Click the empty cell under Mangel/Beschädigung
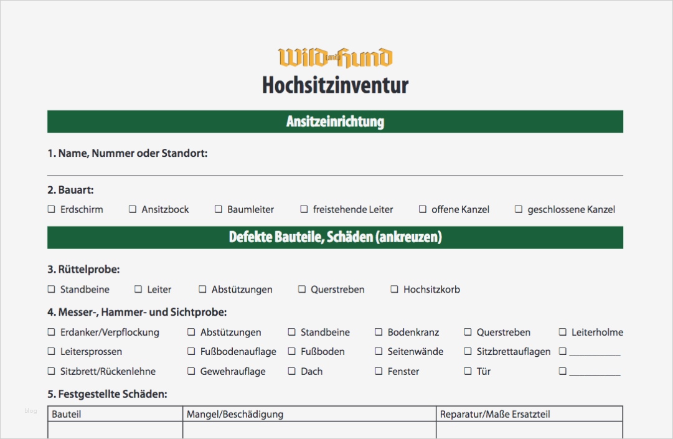Image resolution: width=673 pixels, height=439 pixels. coord(309,430)
